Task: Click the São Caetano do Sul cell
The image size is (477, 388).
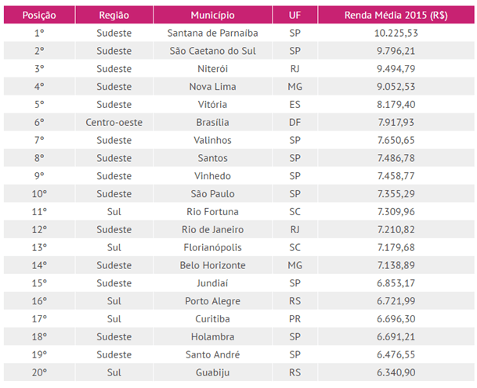Action: pyautogui.click(x=212, y=50)
